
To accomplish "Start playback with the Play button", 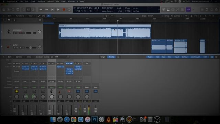I will pyautogui.click(x=58, y=10).
